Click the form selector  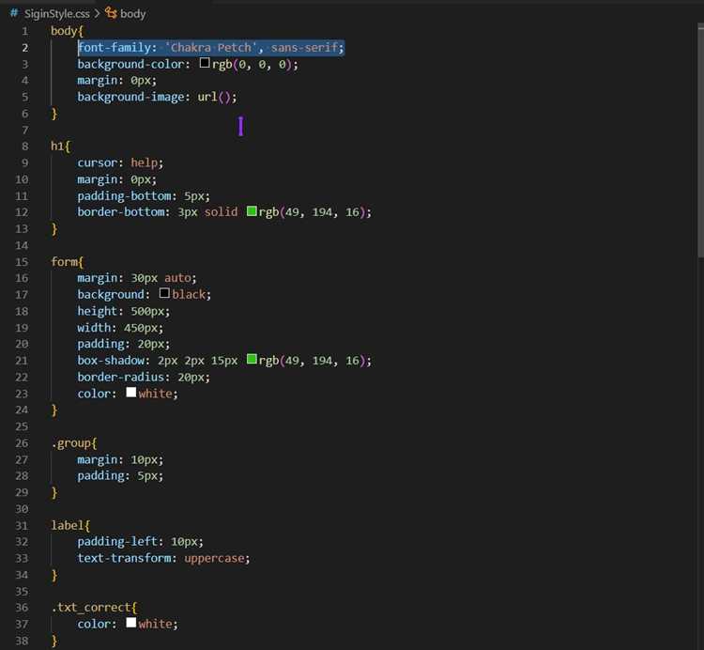pyautogui.click(x=64, y=262)
